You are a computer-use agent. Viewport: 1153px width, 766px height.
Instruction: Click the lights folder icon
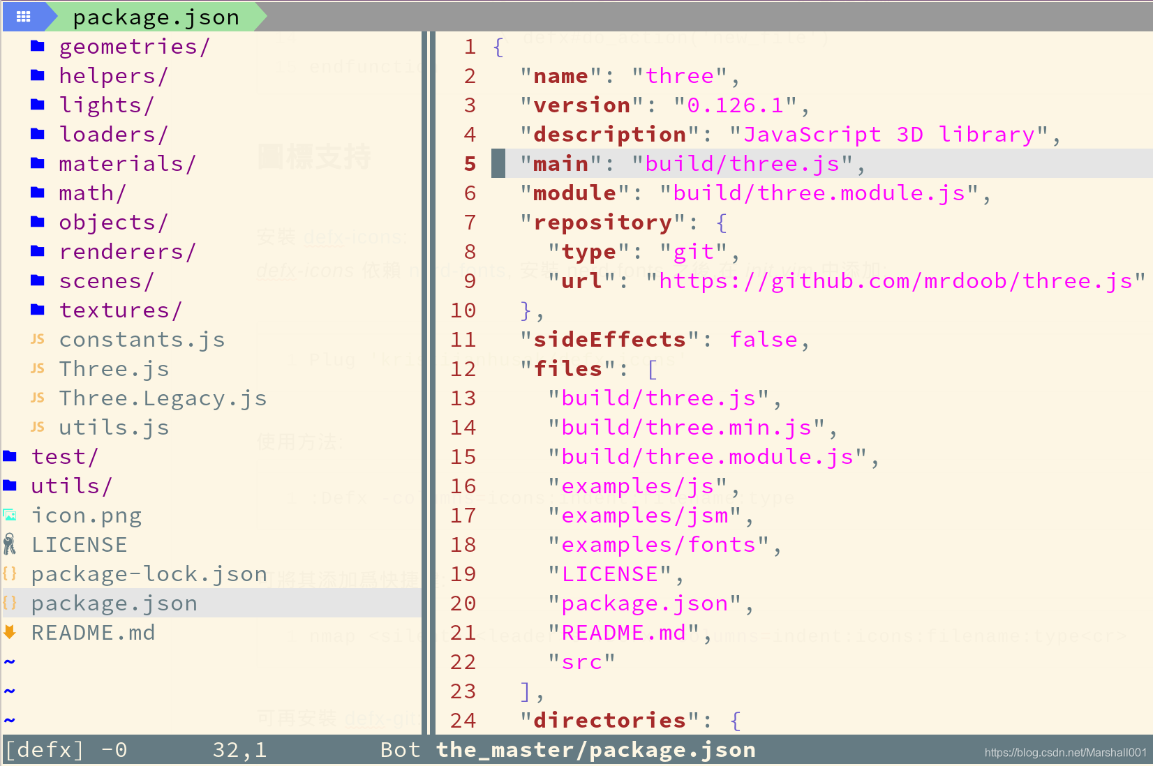(x=38, y=105)
